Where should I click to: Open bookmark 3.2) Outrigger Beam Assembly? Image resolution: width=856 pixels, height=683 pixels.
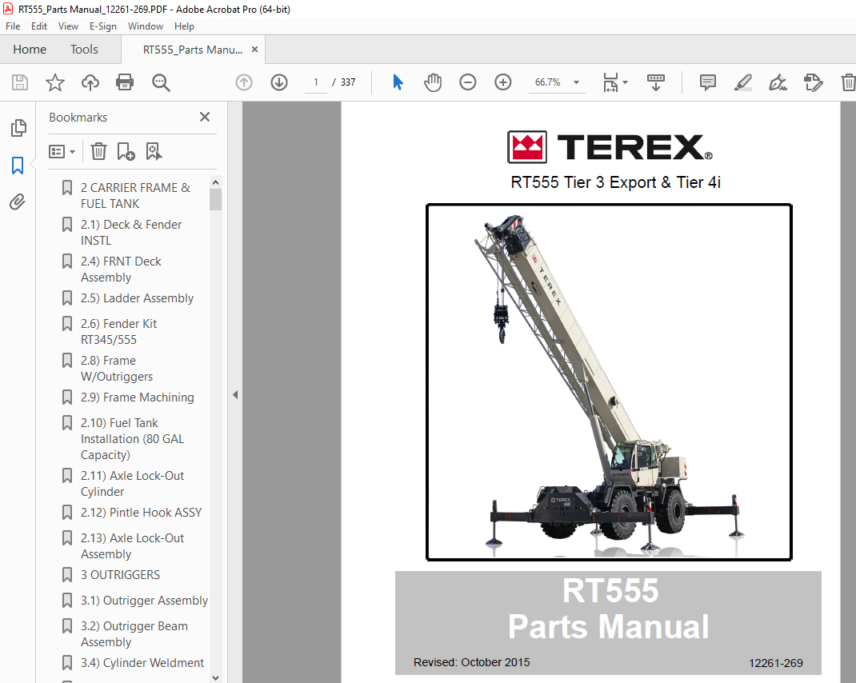coord(134,634)
